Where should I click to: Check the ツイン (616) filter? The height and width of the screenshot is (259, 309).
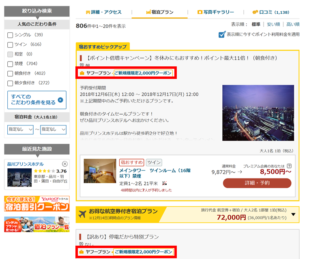tap(10, 45)
